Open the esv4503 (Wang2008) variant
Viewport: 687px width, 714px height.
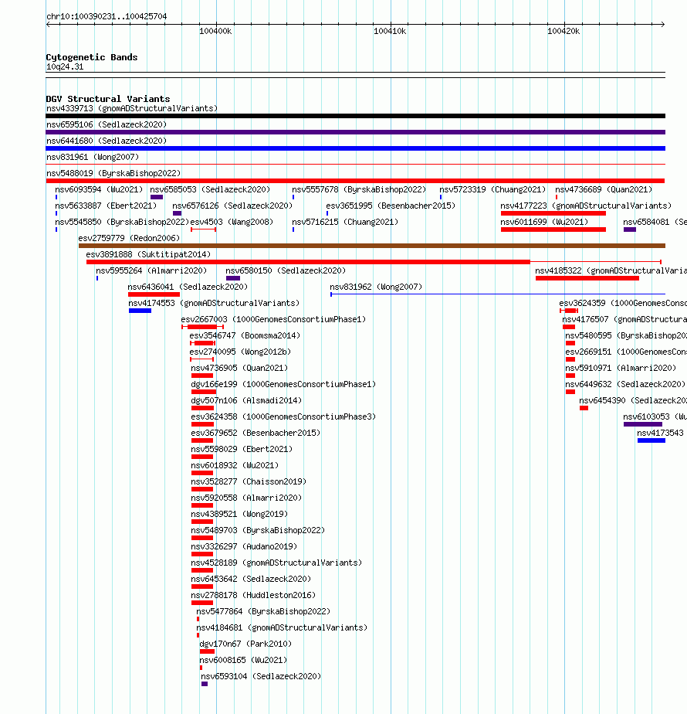click(232, 223)
